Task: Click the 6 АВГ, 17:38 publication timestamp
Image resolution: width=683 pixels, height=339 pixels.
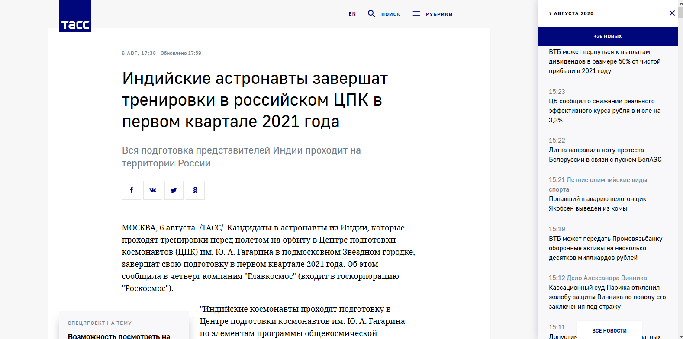Action: pyautogui.click(x=139, y=53)
